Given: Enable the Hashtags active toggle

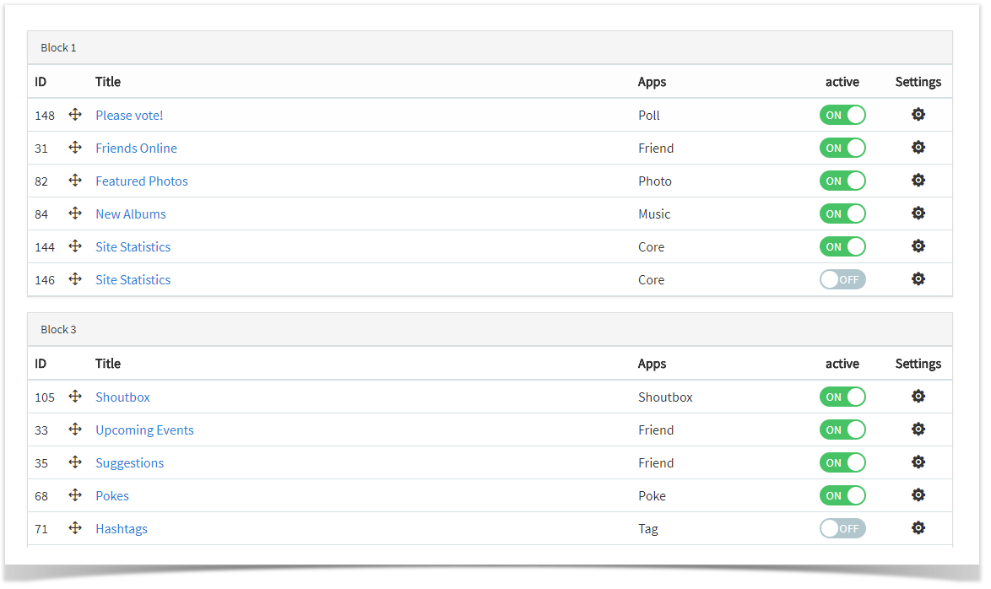Looking at the screenshot, I should click(842, 528).
